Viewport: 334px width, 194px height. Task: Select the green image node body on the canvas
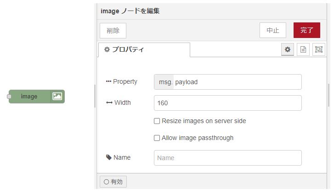(29, 97)
